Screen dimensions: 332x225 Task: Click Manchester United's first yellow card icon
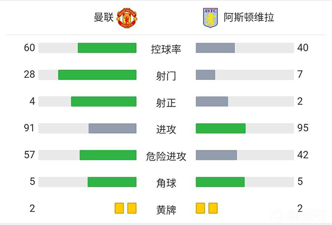coord(120,208)
